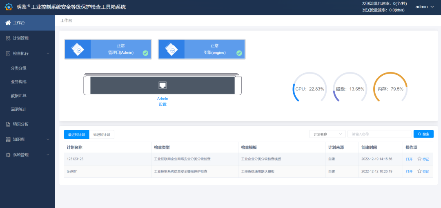Open the 分类分级 submenu item

click(x=19, y=68)
